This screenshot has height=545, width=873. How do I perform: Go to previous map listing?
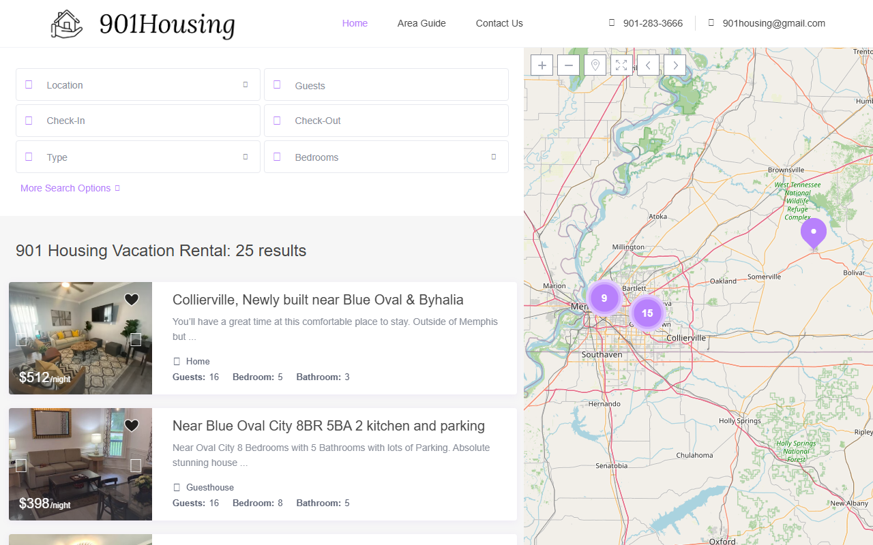(x=648, y=65)
